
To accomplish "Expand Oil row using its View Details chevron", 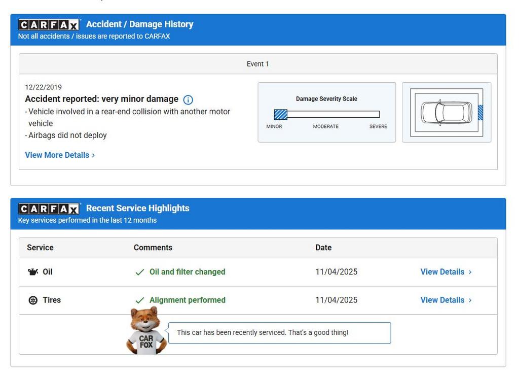I will (470, 272).
